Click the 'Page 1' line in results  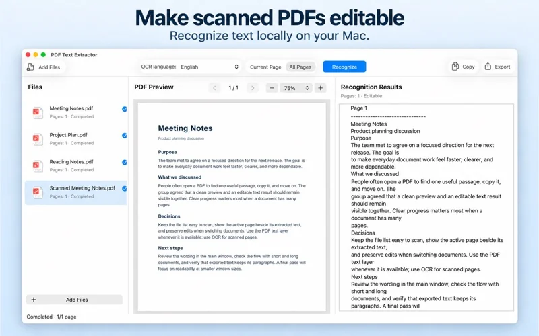pyautogui.click(x=359, y=108)
